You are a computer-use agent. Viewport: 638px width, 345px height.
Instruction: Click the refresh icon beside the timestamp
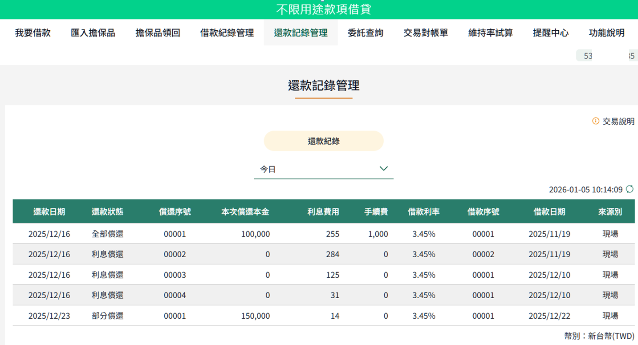630,189
